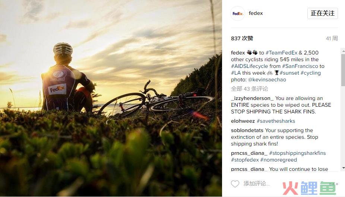Open the fedex username link in header

(256, 13)
